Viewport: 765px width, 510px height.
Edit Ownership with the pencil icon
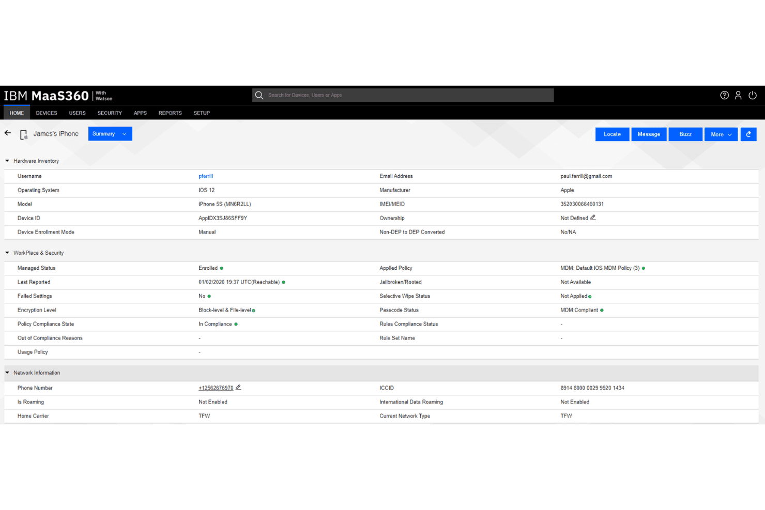[593, 218]
